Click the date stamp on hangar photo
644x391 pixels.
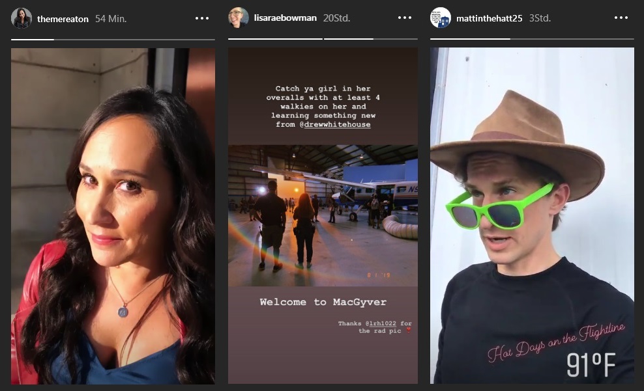[x=379, y=275]
